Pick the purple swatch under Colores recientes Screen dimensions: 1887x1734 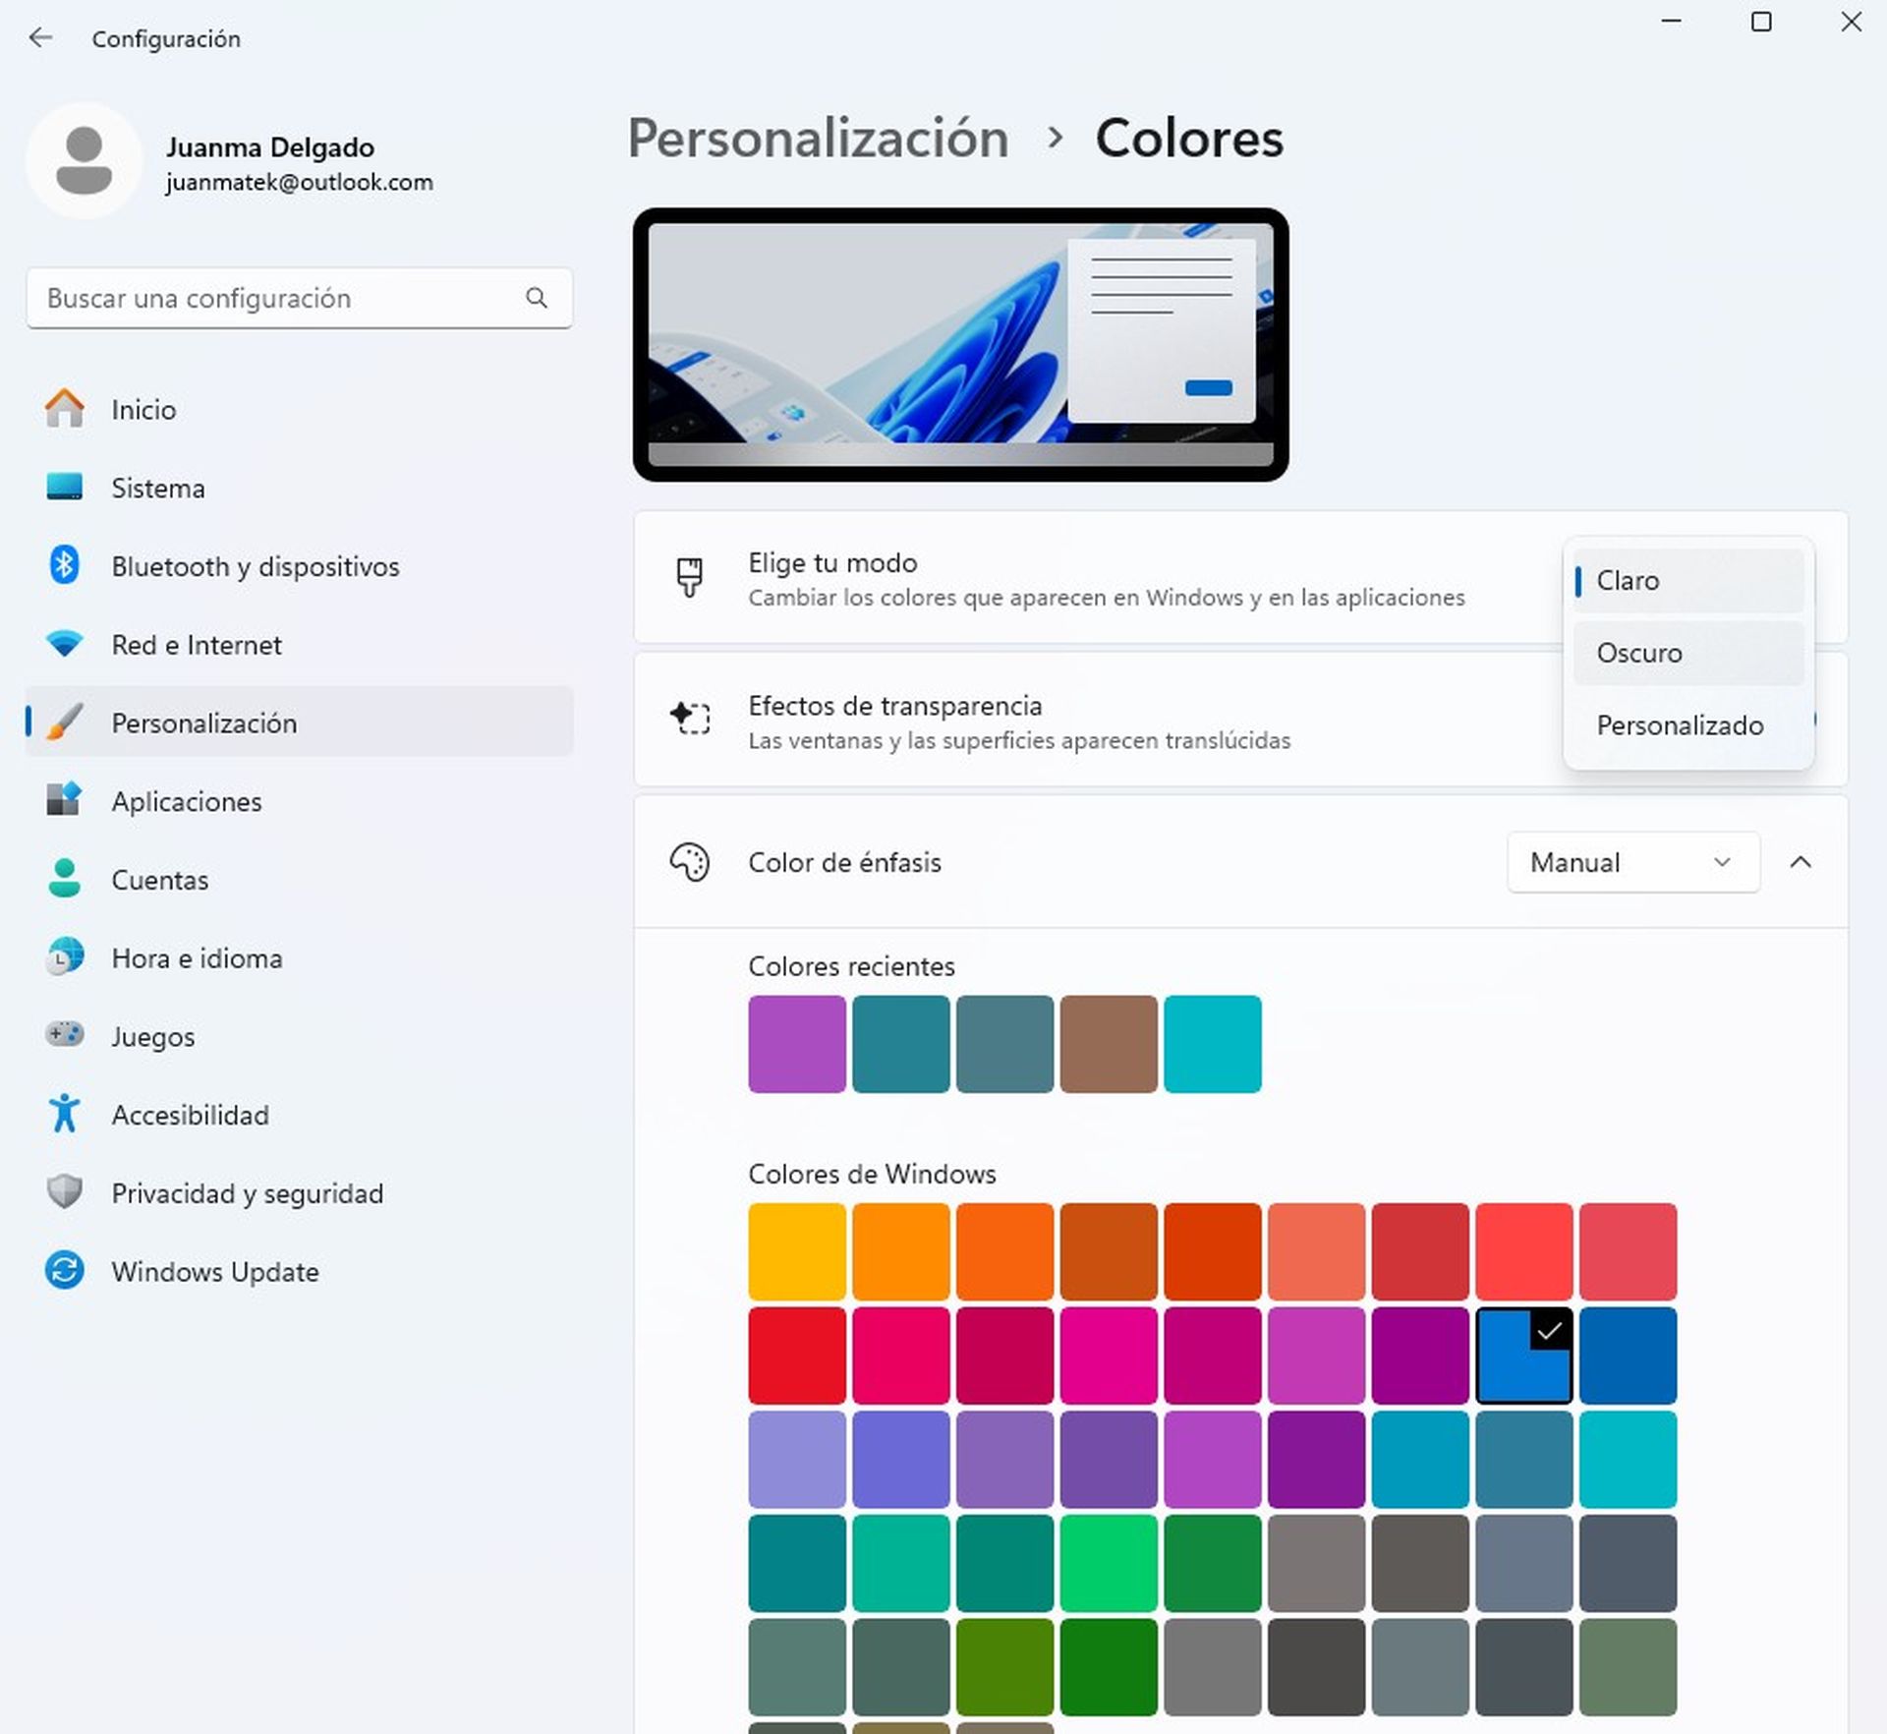click(796, 1043)
